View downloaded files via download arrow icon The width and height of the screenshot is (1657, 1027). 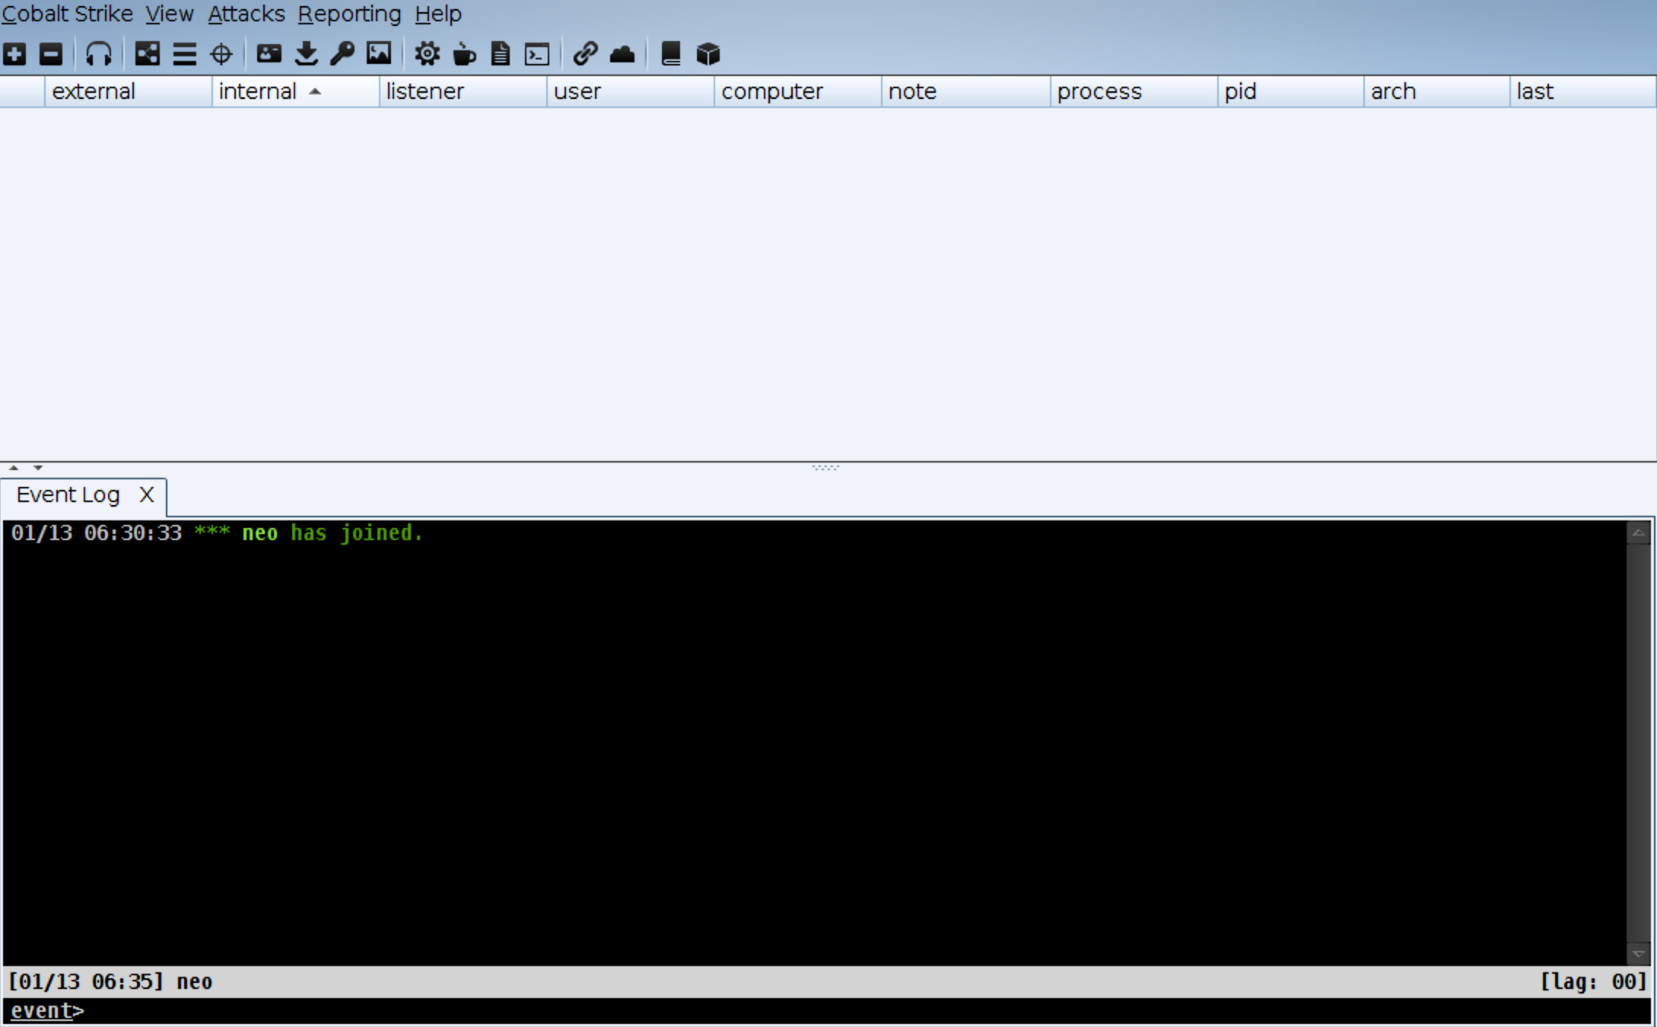coord(306,54)
